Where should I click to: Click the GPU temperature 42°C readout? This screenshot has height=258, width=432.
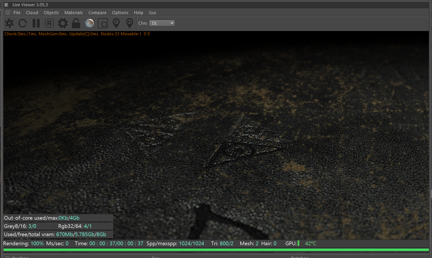[x=311, y=243]
